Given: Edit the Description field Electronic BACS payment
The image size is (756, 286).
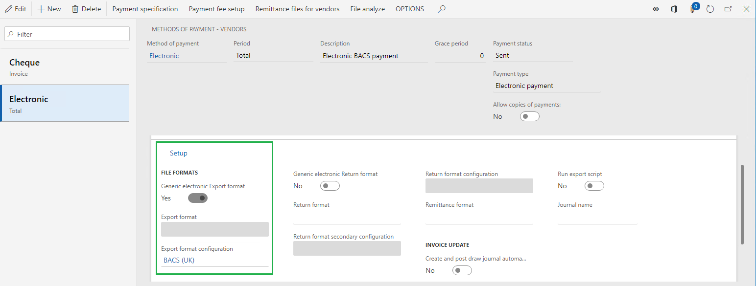Looking at the screenshot, I should coord(374,56).
